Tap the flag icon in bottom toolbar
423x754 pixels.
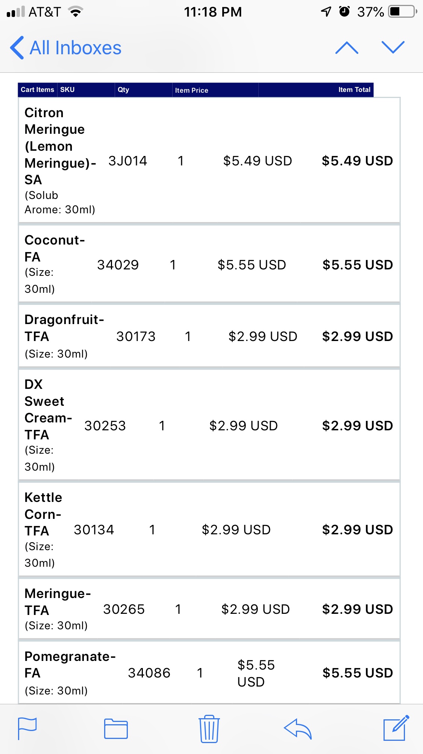pos(27,729)
